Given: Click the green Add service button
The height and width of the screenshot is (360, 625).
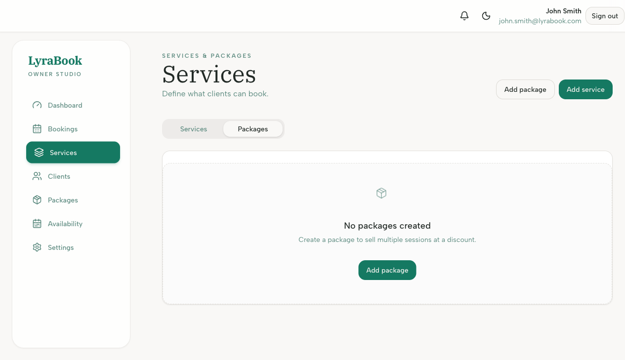Looking at the screenshot, I should [x=585, y=89].
